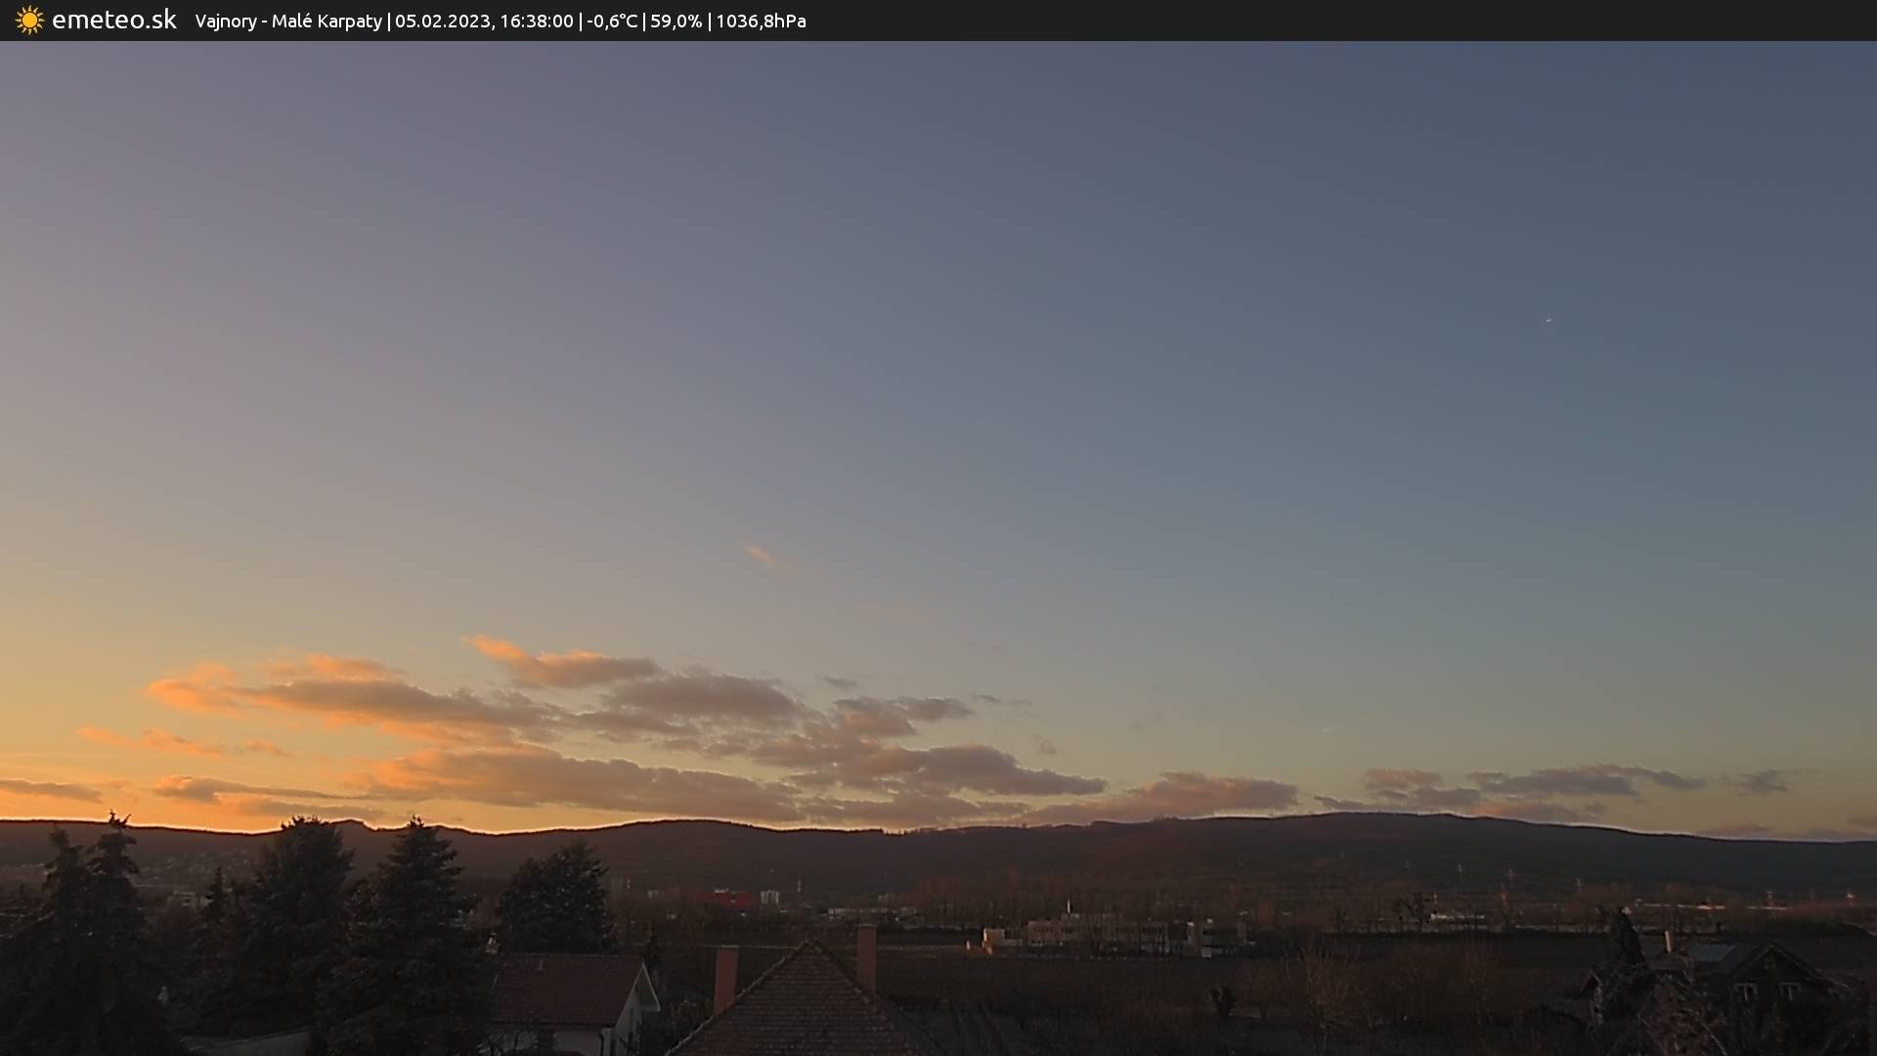
Task: Click the date 05.02.2023 in header
Action: 442,21
